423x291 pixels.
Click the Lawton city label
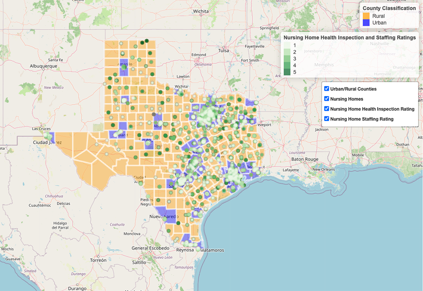pos(183,76)
